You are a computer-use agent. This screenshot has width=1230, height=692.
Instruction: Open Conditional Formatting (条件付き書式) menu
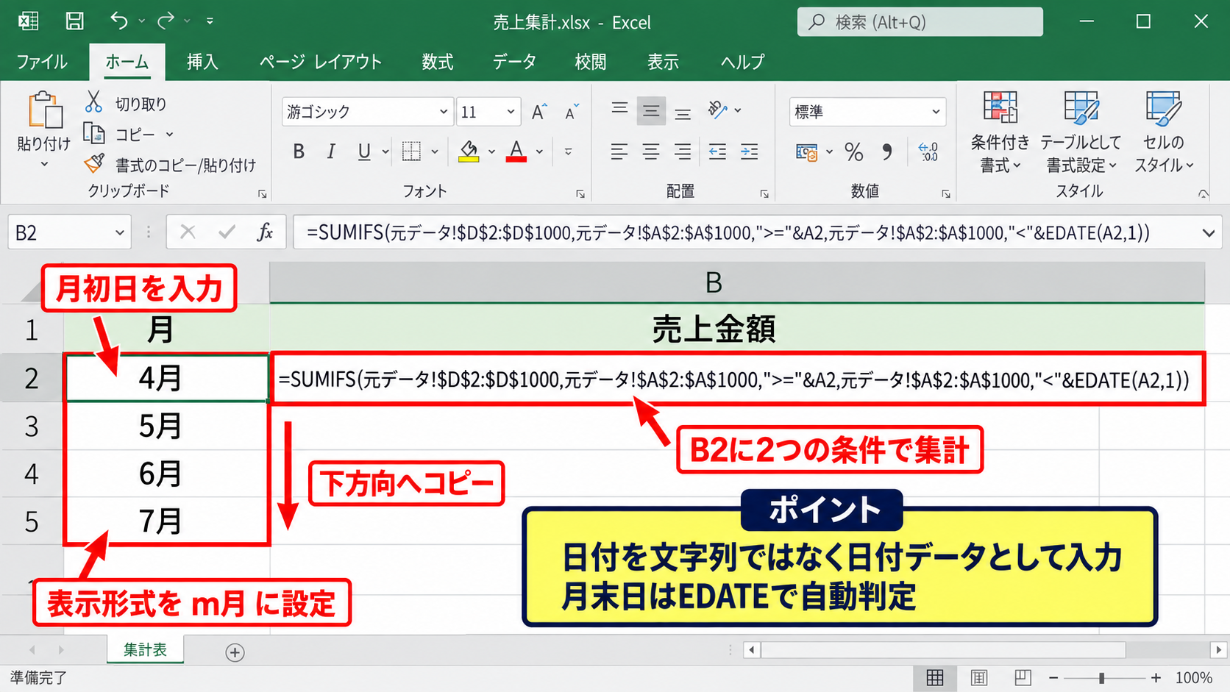click(x=1000, y=132)
